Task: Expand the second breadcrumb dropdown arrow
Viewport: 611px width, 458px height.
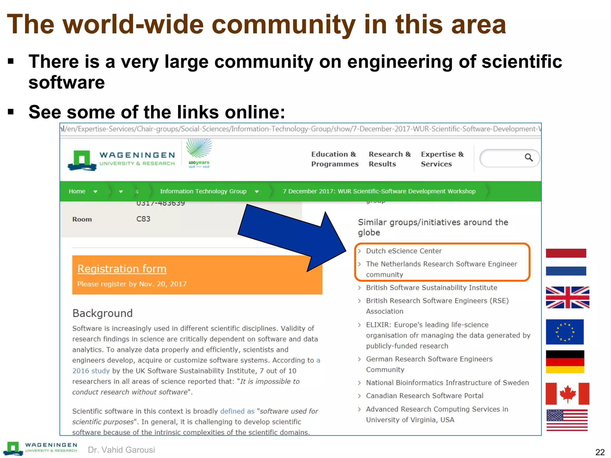Action: [x=121, y=192]
